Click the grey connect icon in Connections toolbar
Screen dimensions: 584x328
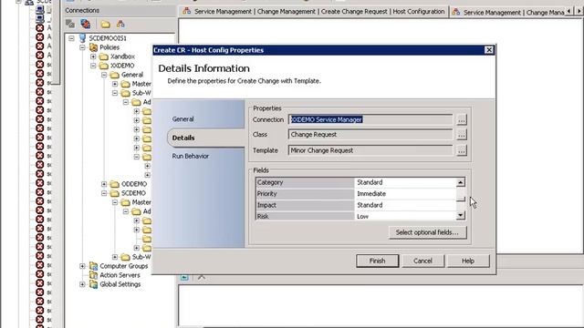click(x=70, y=25)
